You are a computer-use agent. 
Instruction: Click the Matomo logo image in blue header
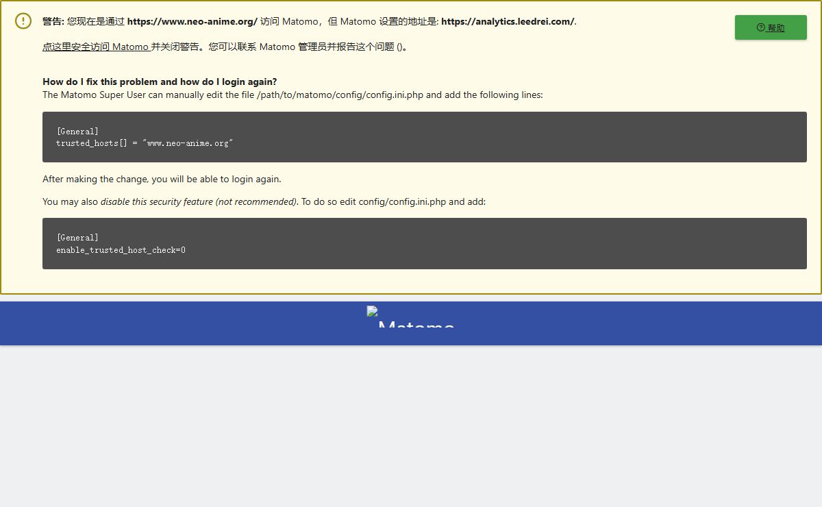click(411, 317)
